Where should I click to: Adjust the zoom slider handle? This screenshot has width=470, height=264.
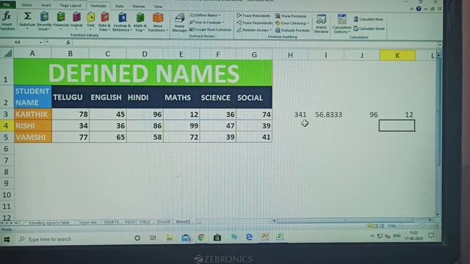422,226
